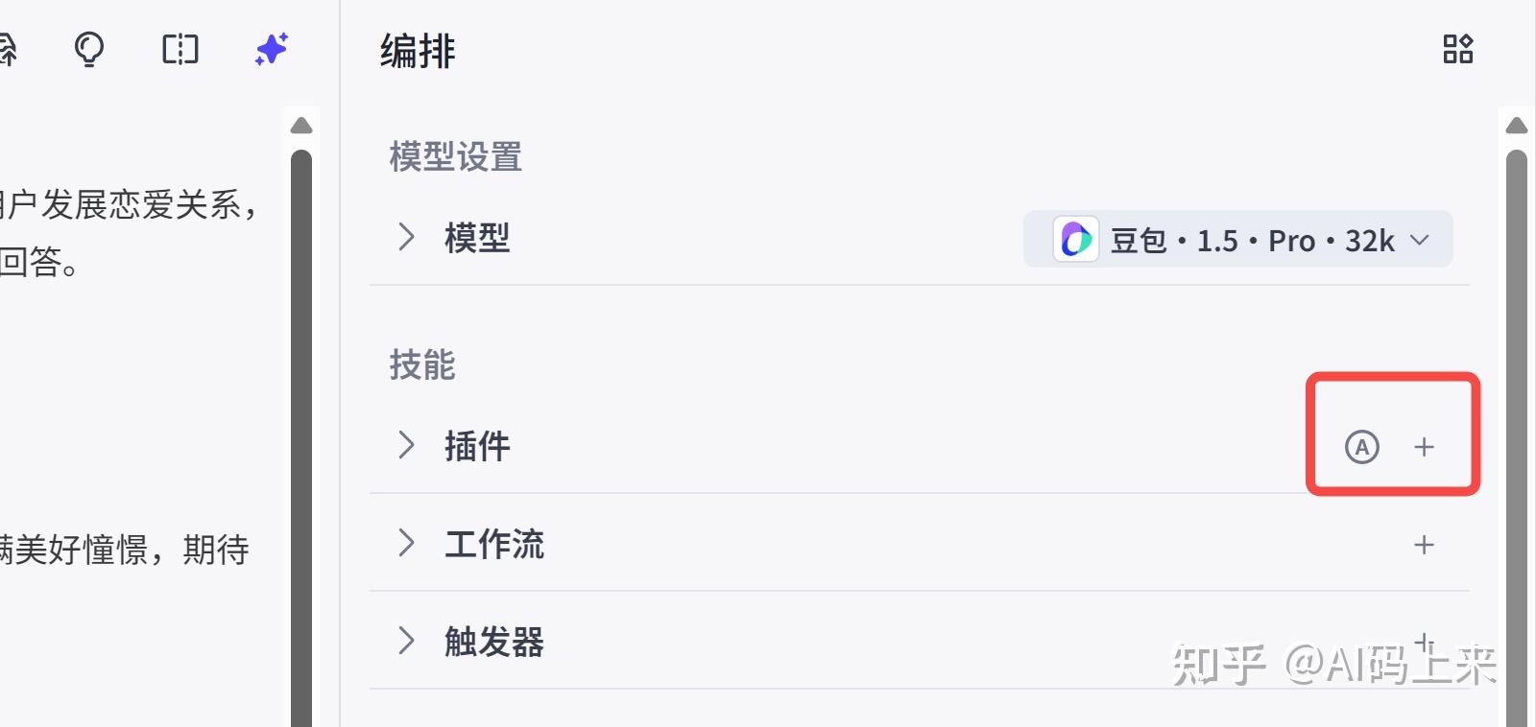1536x727 pixels.
Task: Click the 工作流 row label
Action: click(x=493, y=544)
